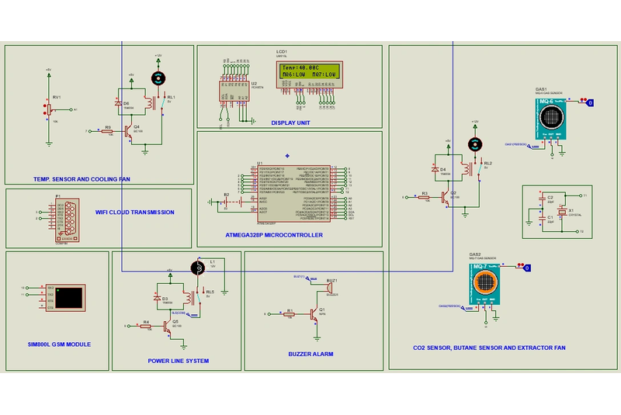Select the P1 COMPIM serial connector
621x415 pixels.
(67, 220)
